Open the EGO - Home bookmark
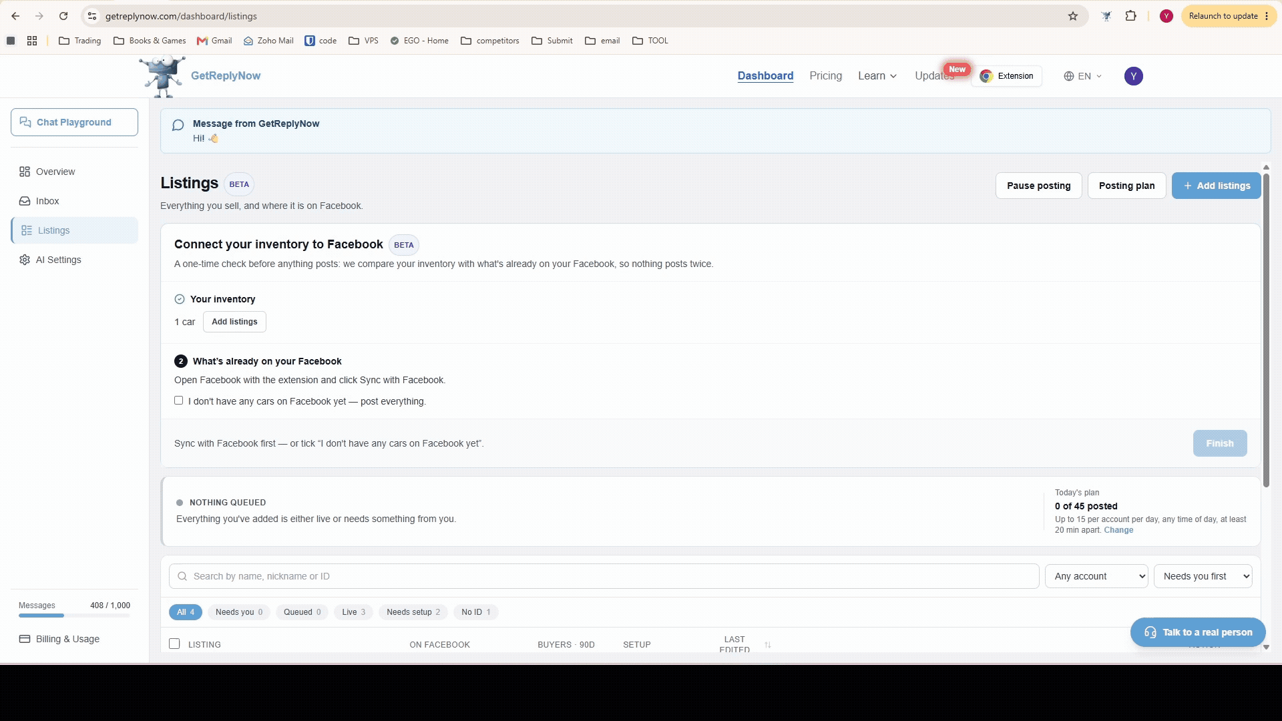The width and height of the screenshot is (1282, 721). [419, 41]
